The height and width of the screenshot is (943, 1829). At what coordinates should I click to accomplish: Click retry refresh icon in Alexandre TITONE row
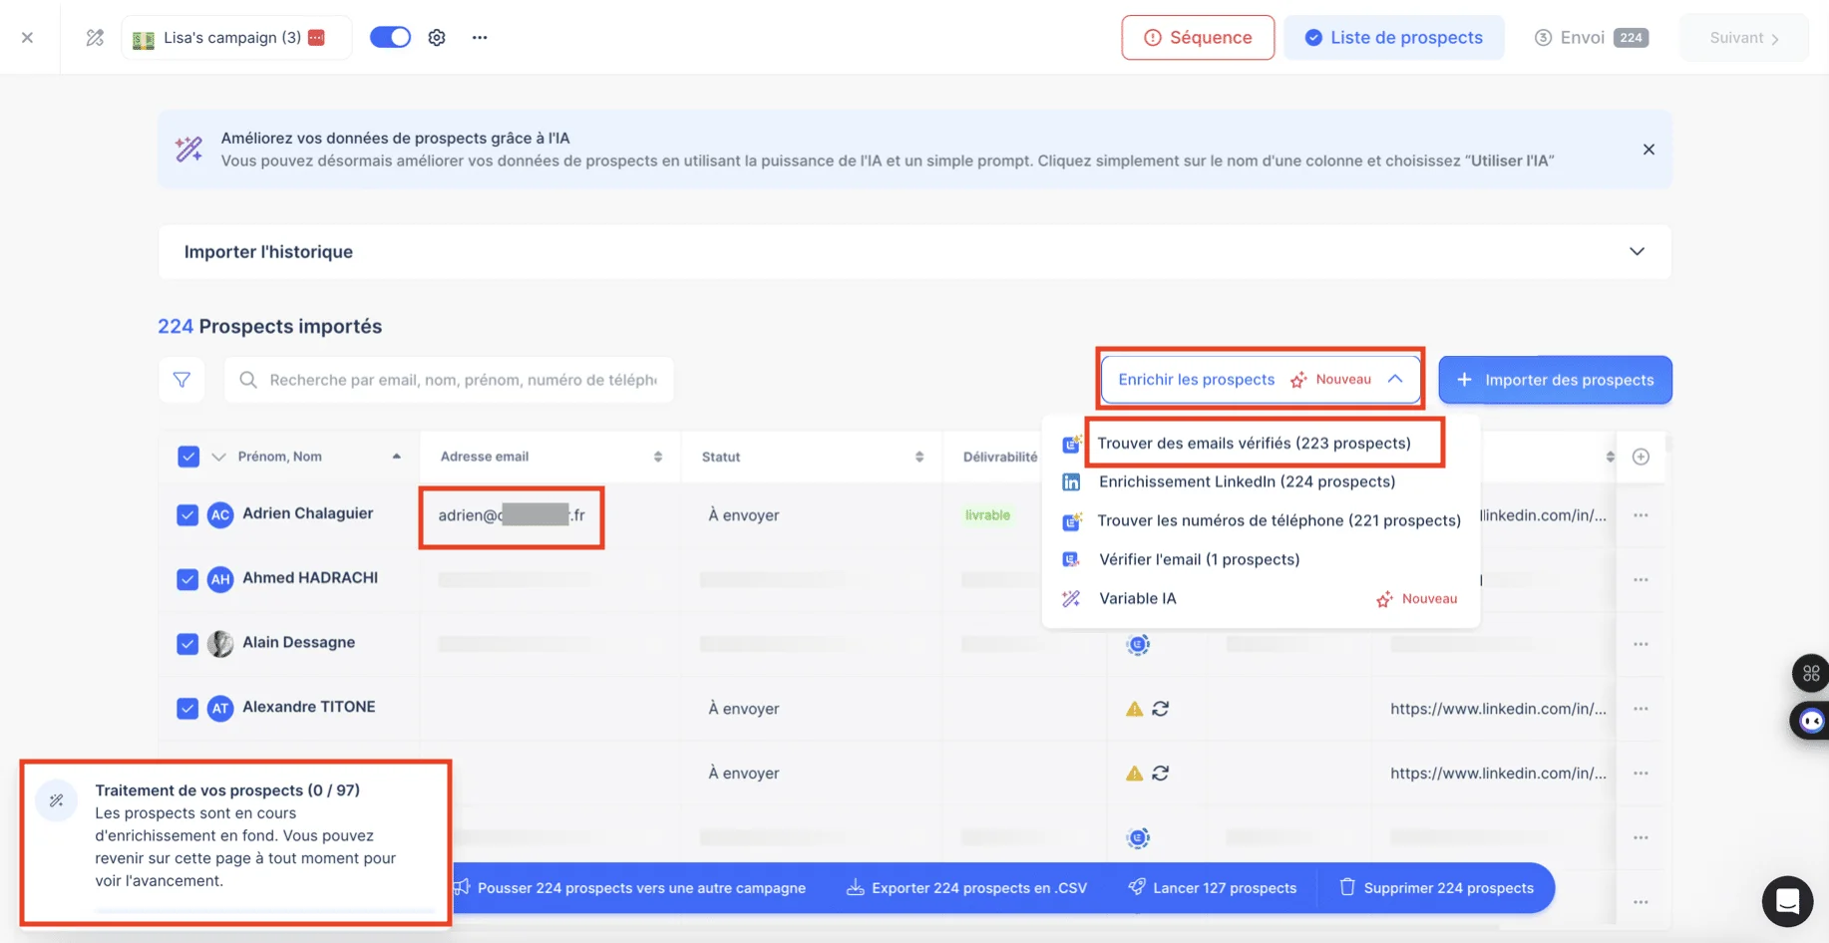click(x=1160, y=709)
